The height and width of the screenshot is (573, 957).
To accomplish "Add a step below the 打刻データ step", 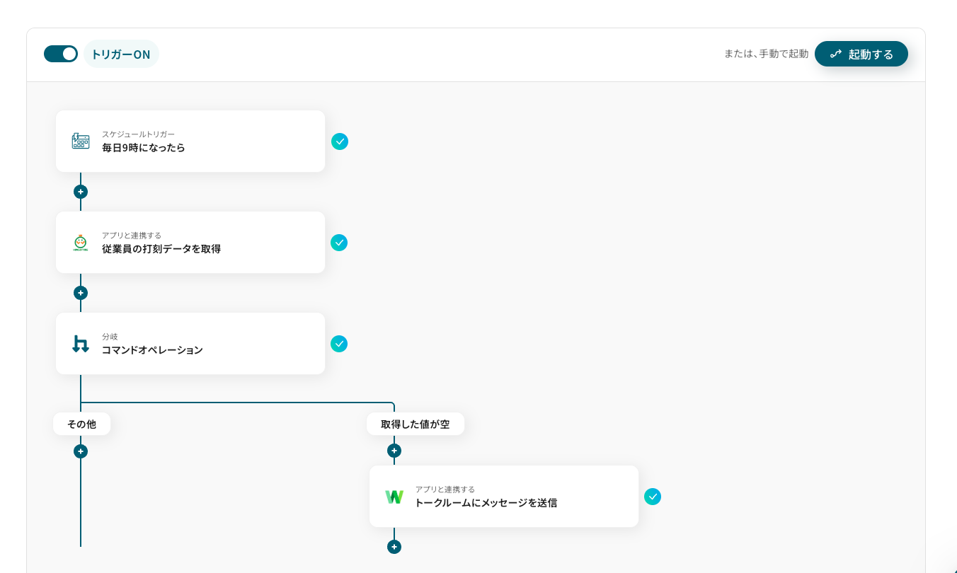I will (x=81, y=293).
